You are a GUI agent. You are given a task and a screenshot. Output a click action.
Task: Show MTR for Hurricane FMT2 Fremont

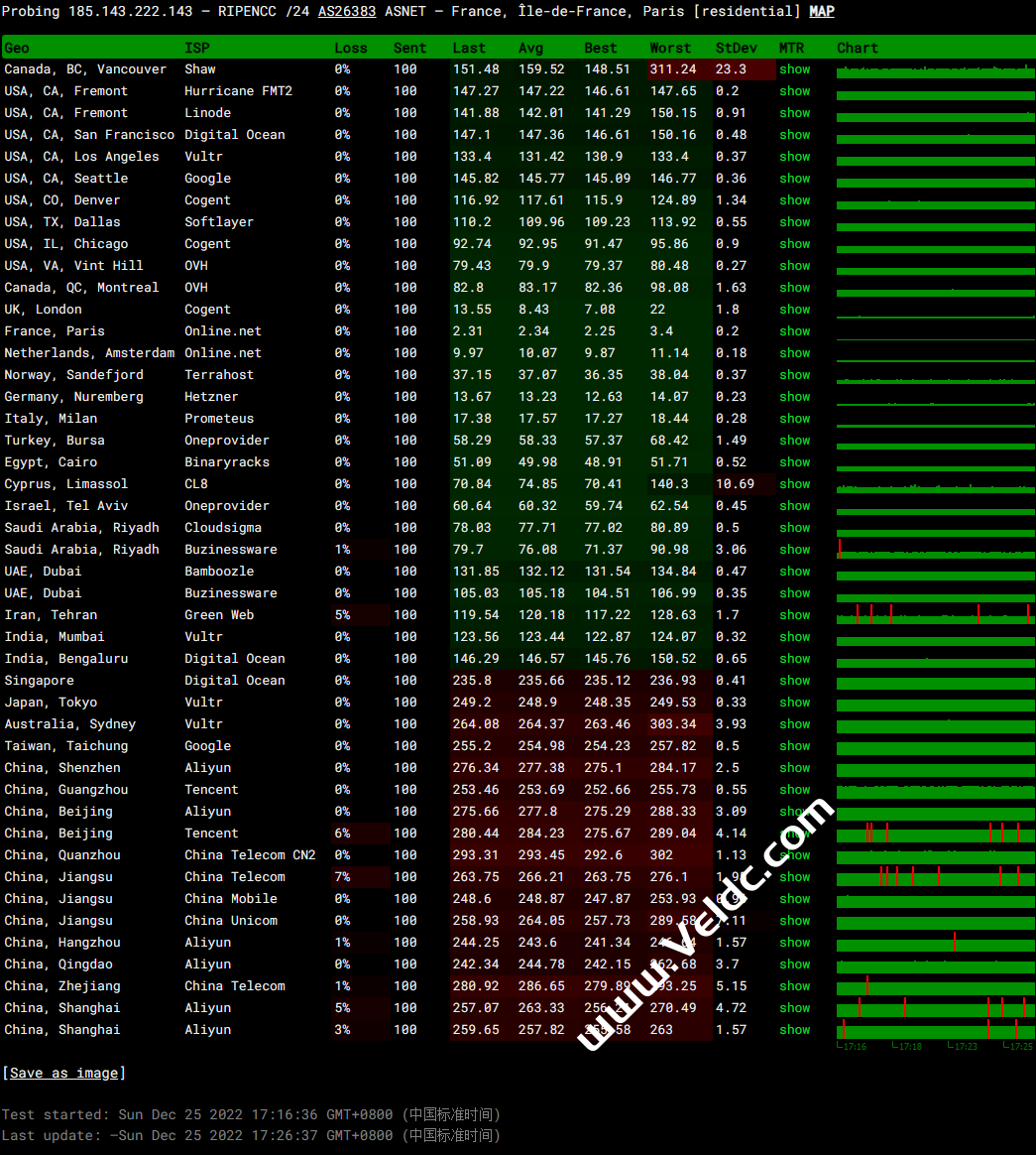coord(795,91)
